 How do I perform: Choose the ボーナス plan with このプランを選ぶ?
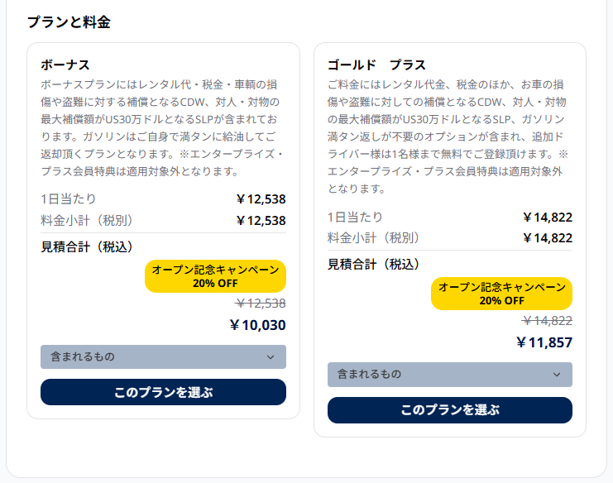click(x=163, y=392)
